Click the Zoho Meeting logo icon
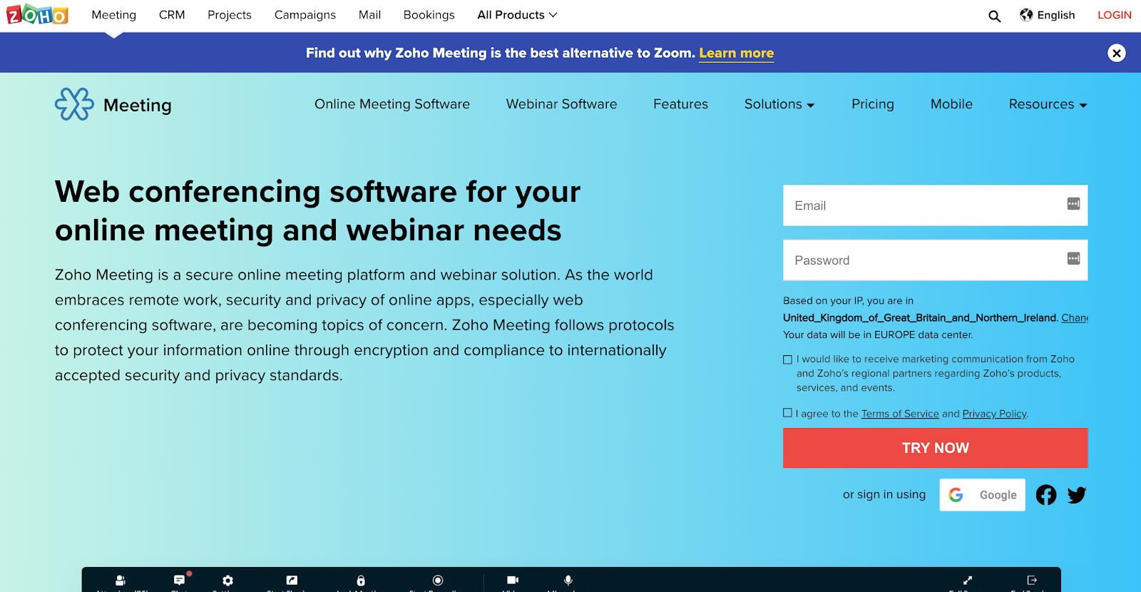 74,104
